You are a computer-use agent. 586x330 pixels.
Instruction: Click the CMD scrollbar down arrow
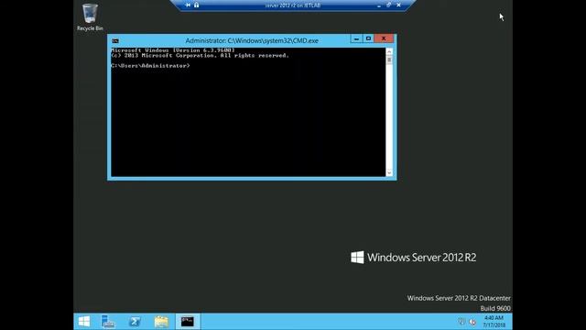tap(389, 172)
